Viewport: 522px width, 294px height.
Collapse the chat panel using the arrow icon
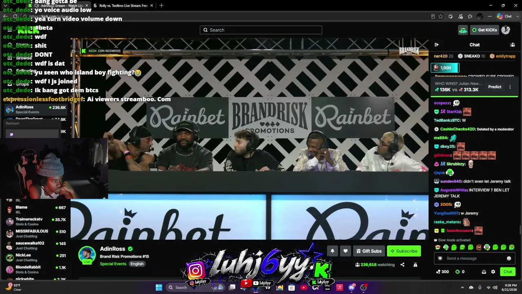pyautogui.click(x=436, y=45)
